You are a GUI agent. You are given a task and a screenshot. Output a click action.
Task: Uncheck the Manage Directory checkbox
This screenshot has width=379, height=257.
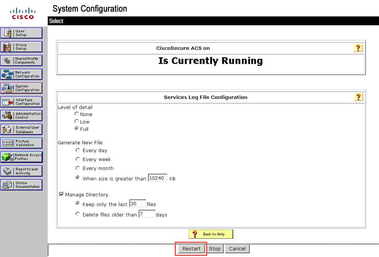point(61,195)
